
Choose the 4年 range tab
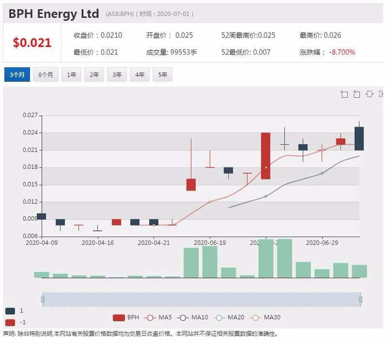pyautogui.click(x=140, y=75)
